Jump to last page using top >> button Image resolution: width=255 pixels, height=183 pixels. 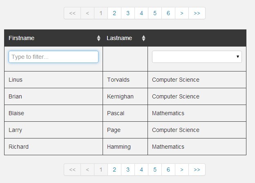click(197, 13)
